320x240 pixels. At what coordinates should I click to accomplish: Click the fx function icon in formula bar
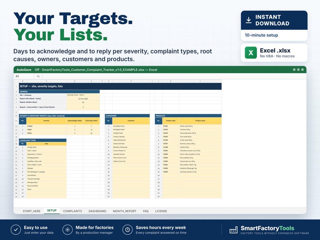[38, 76]
